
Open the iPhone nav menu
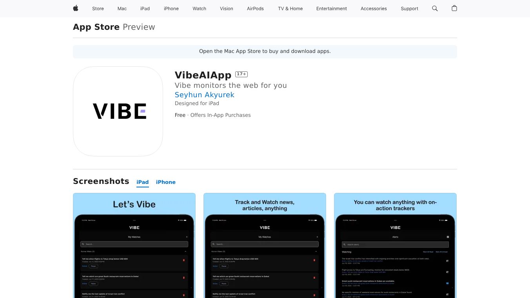pos(171,9)
